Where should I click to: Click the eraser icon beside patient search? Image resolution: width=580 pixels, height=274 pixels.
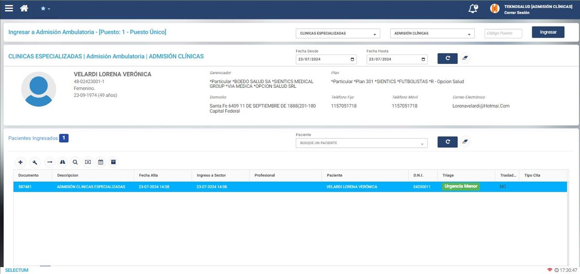[465, 141]
